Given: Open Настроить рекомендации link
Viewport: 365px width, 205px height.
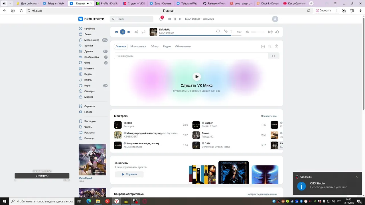Looking at the screenshot, I should tap(263, 194).
